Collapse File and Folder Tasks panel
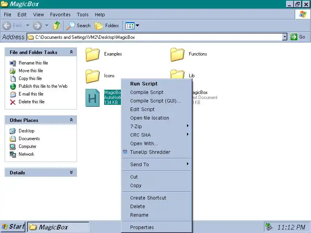 71,52
